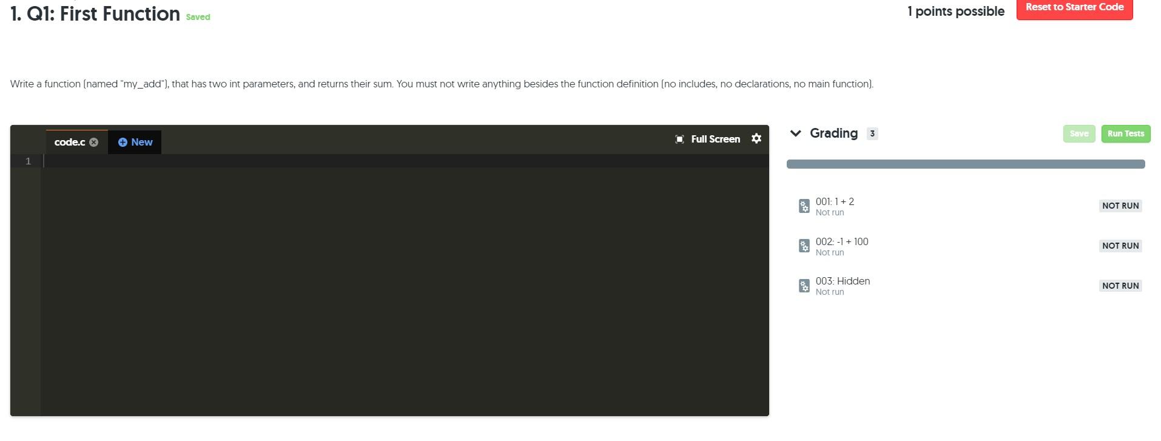
Task: Click the Full Screen expand icon
Action: pyautogui.click(x=680, y=140)
